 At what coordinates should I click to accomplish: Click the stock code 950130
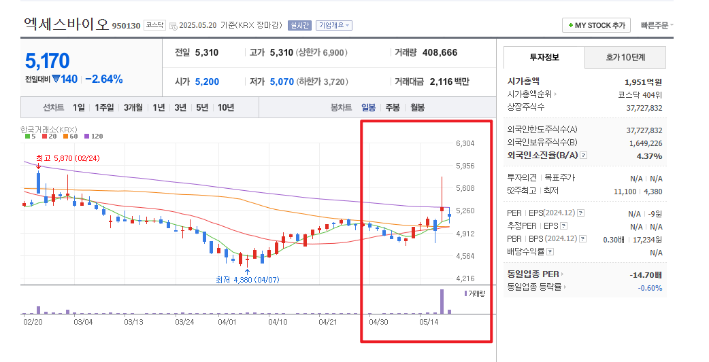(x=126, y=26)
